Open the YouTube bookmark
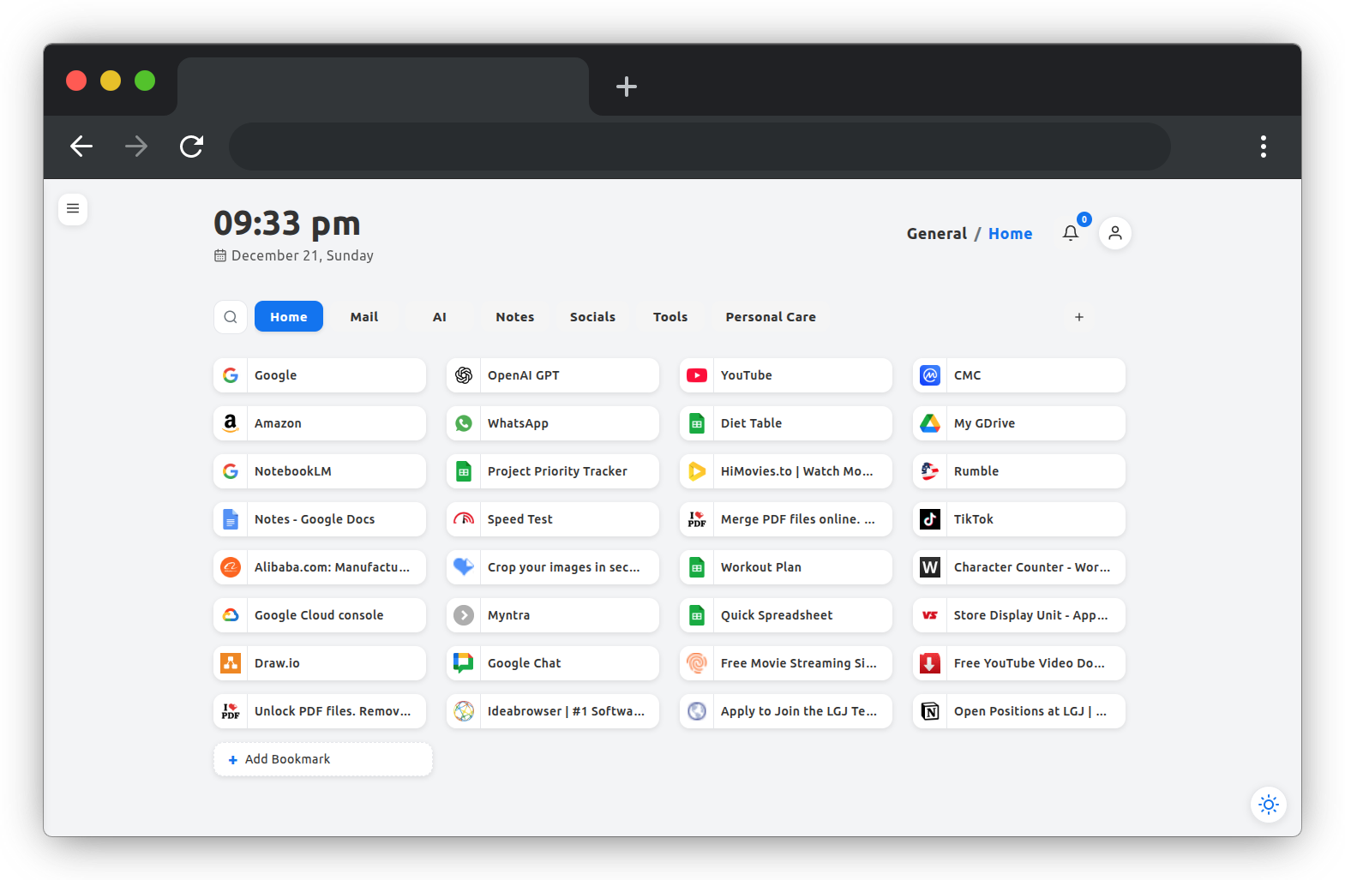This screenshot has height=880, width=1345. [x=785, y=375]
